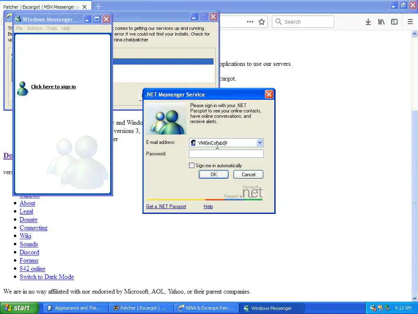Focus the Password field

(x=226, y=154)
